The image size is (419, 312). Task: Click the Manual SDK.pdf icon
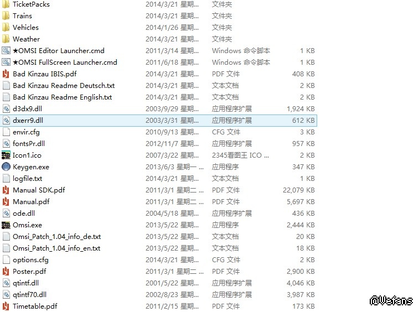click(x=6, y=190)
